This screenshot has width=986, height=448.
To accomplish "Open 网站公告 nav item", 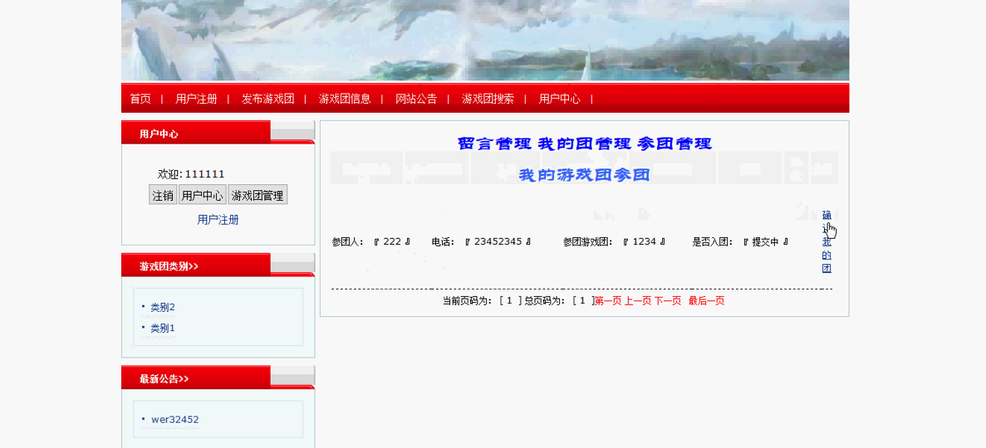I will coord(415,99).
